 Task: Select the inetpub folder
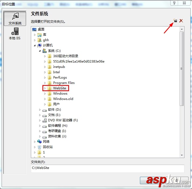tap(59, 67)
